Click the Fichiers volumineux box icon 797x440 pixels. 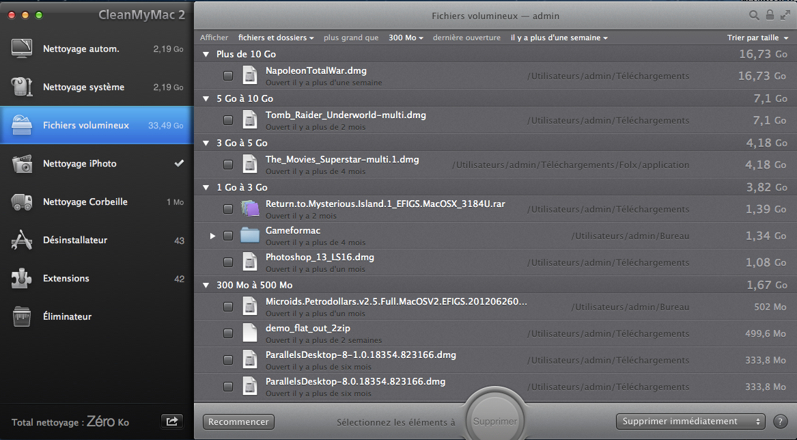[22, 125]
